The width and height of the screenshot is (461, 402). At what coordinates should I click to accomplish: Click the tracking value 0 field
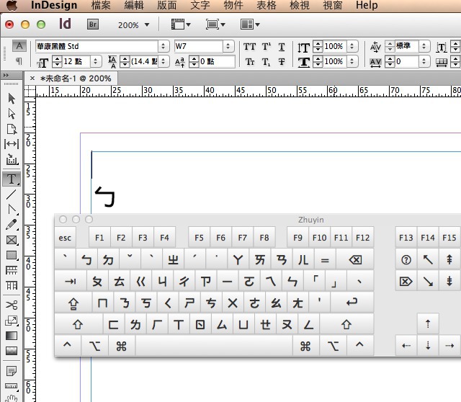click(406, 61)
